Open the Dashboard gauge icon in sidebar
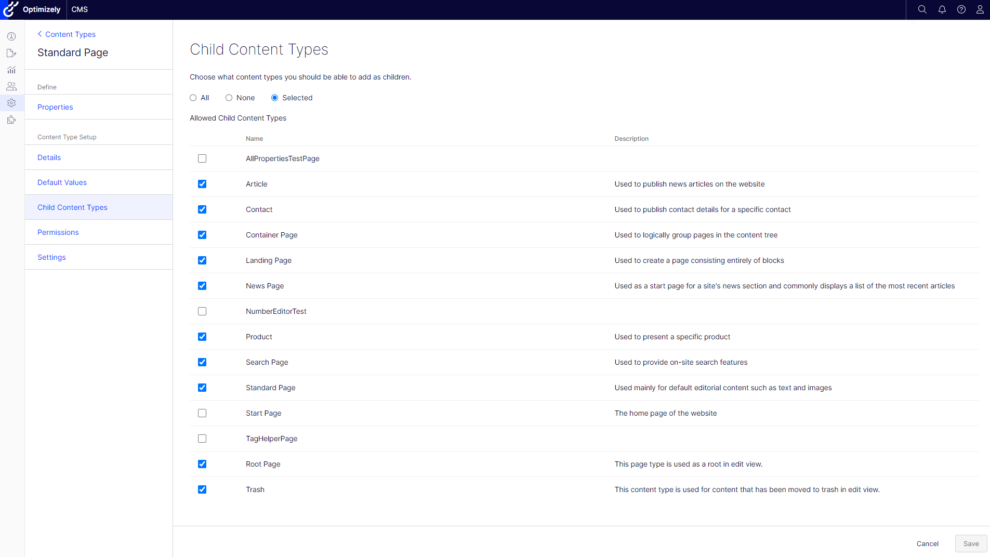The height and width of the screenshot is (557, 990). [11, 36]
